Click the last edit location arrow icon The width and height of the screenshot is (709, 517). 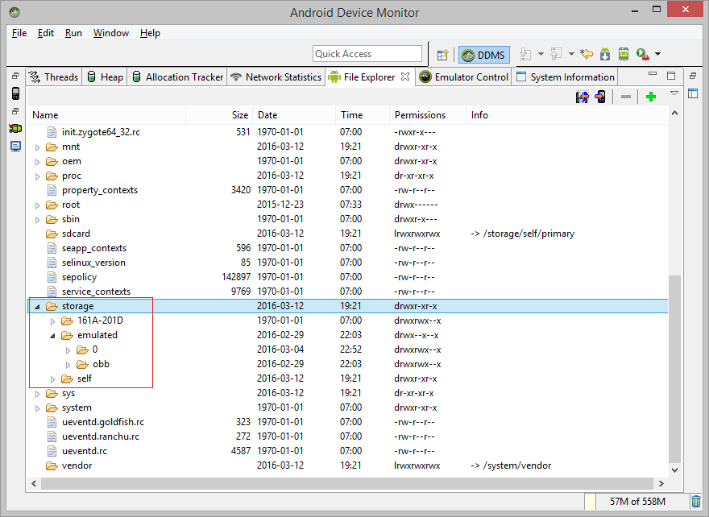tap(587, 54)
